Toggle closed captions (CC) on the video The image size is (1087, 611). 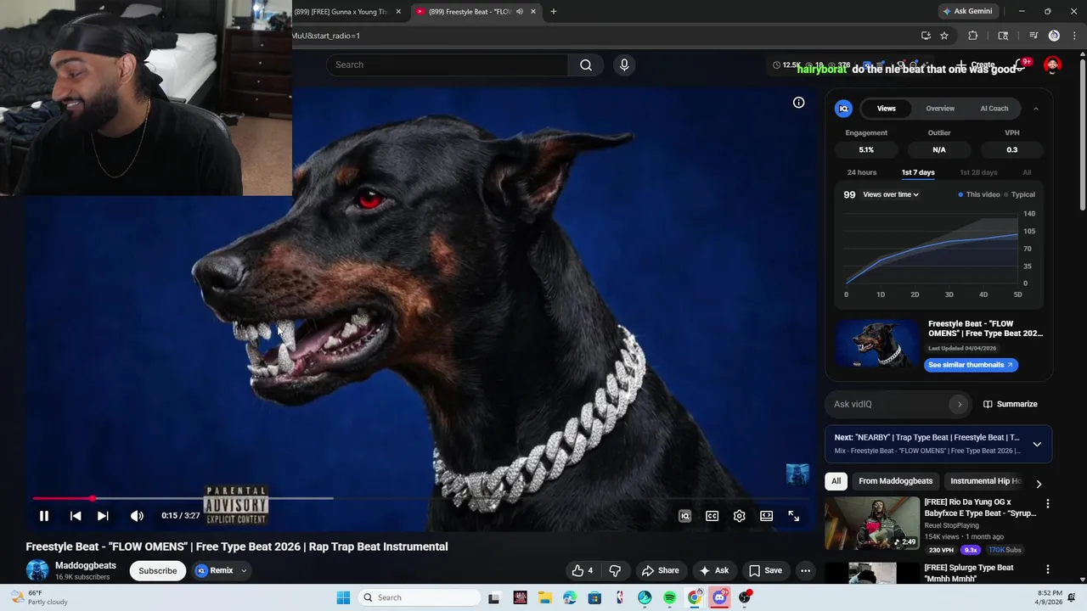point(712,516)
